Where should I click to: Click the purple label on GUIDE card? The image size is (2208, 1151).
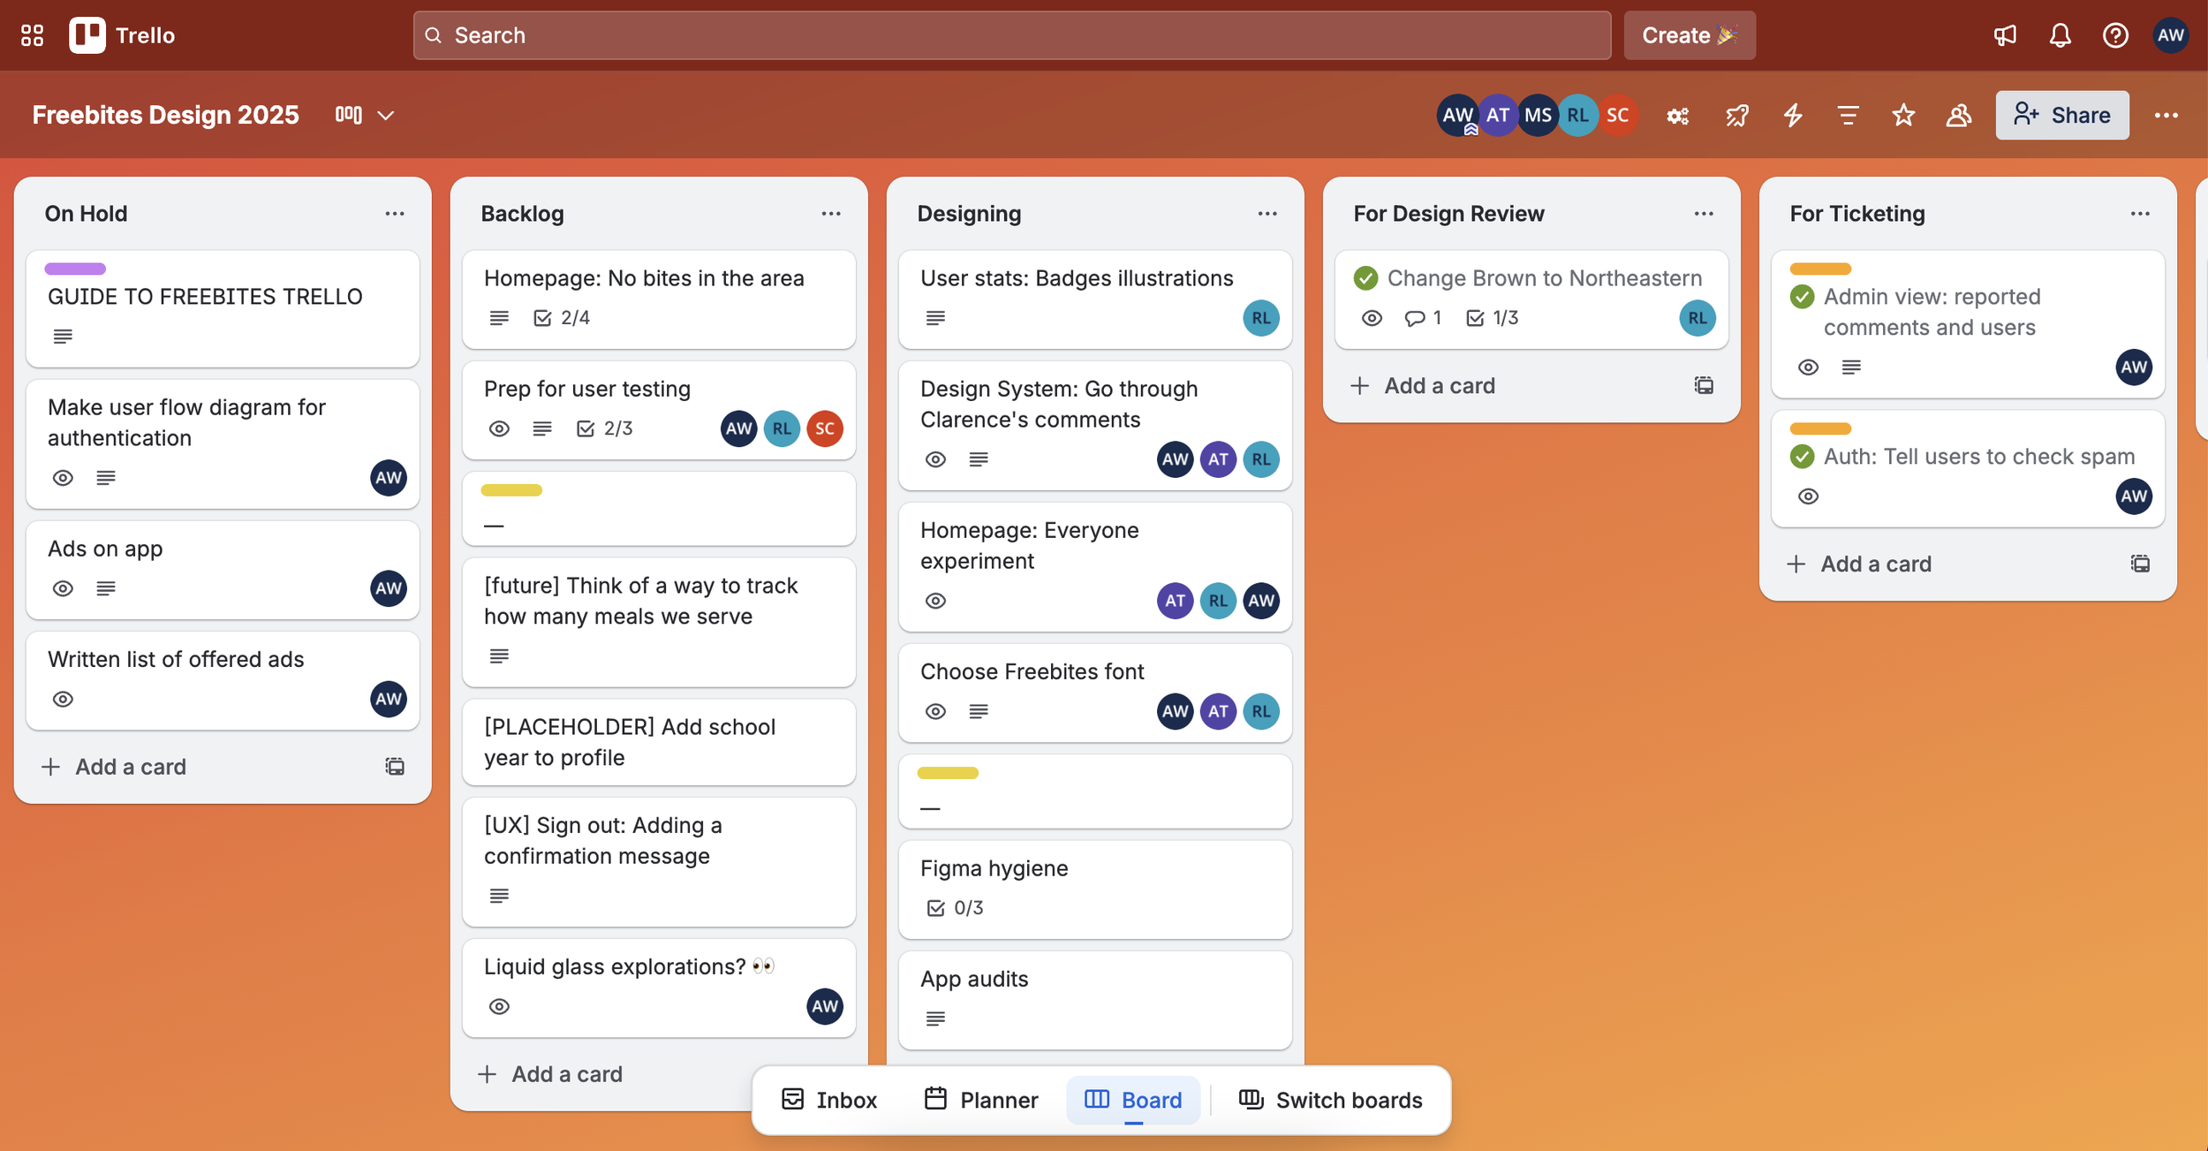75,269
